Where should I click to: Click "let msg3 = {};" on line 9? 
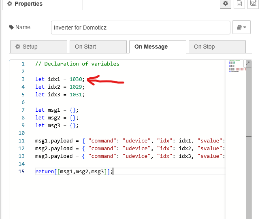pos(57,125)
